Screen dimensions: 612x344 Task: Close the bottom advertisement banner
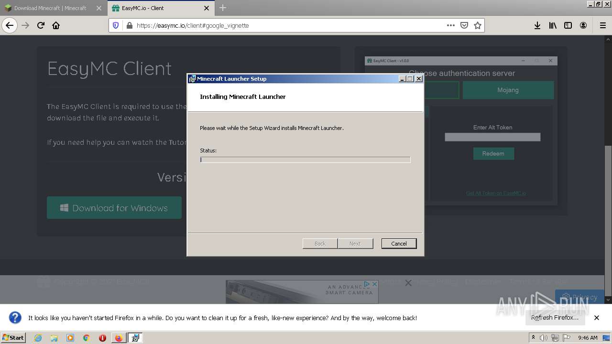(408, 283)
